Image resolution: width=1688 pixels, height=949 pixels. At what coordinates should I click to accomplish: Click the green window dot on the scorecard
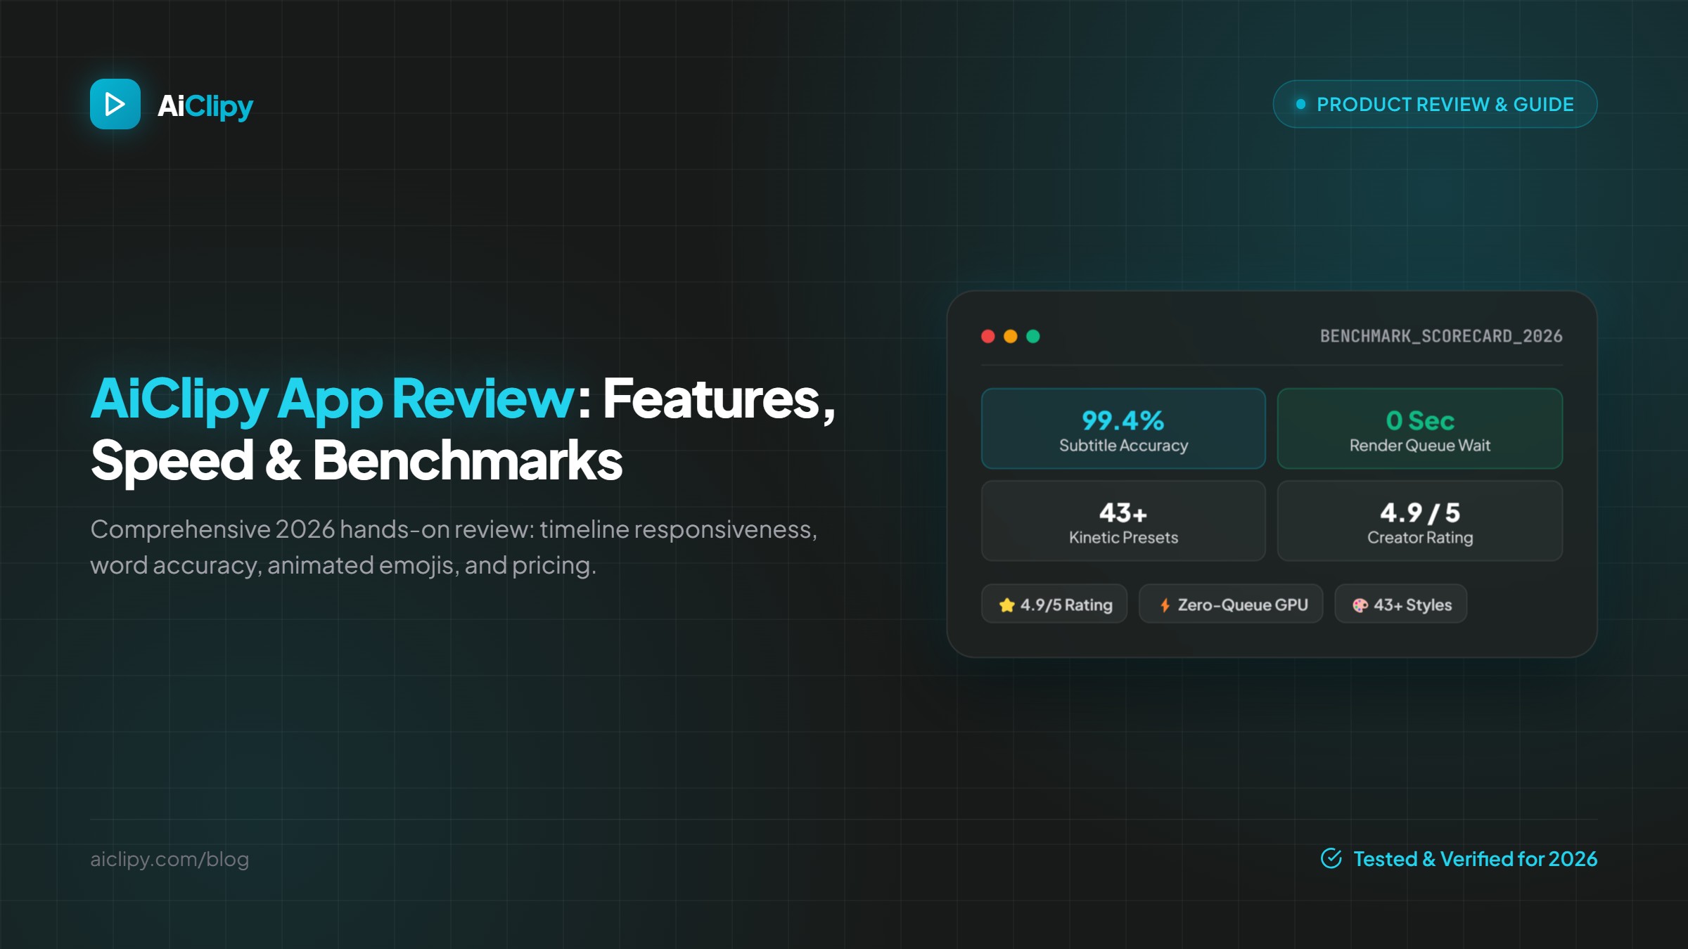(x=1033, y=336)
